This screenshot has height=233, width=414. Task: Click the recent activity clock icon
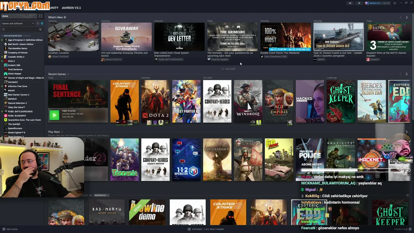(38, 23)
